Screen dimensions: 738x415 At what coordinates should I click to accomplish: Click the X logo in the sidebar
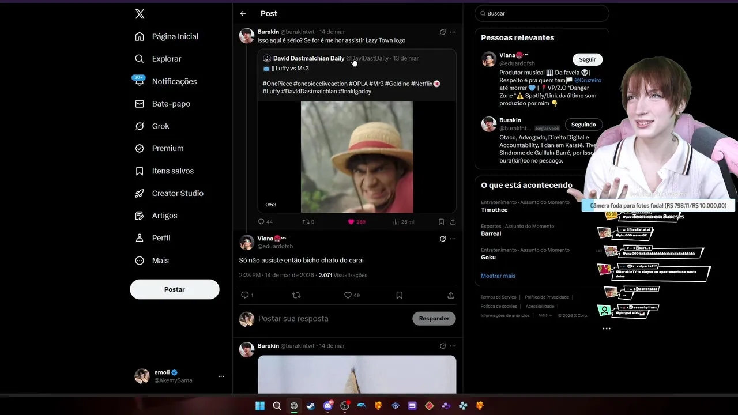pyautogui.click(x=140, y=14)
